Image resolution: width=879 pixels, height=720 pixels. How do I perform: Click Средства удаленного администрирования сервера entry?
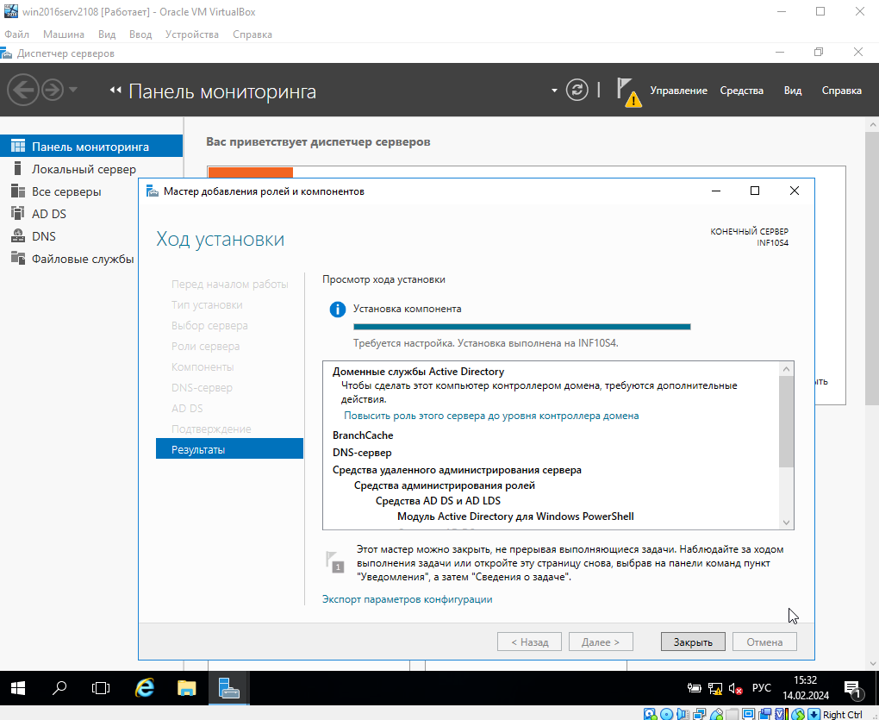click(457, 470)
